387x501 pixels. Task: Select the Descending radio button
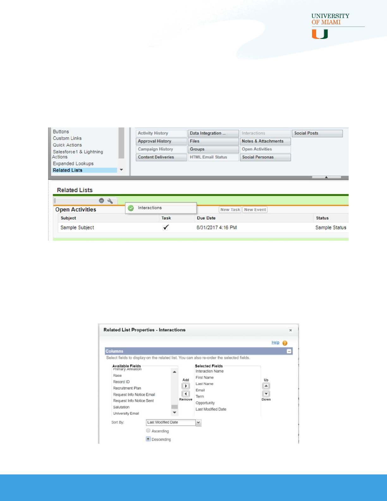point(148,439)
